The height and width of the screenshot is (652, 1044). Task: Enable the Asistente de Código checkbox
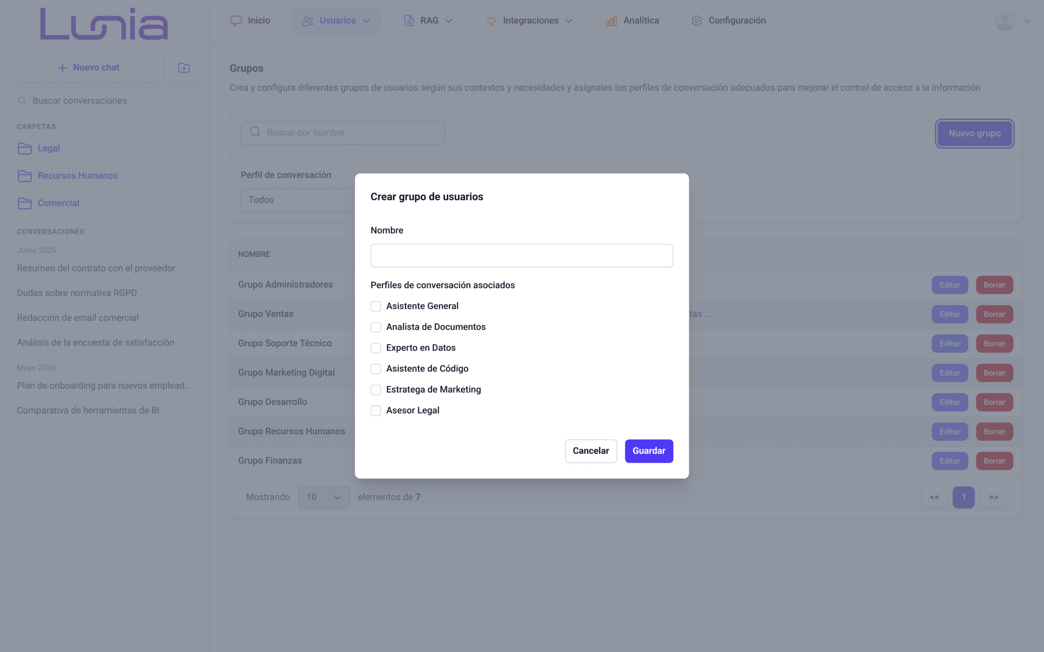point(376,369)
